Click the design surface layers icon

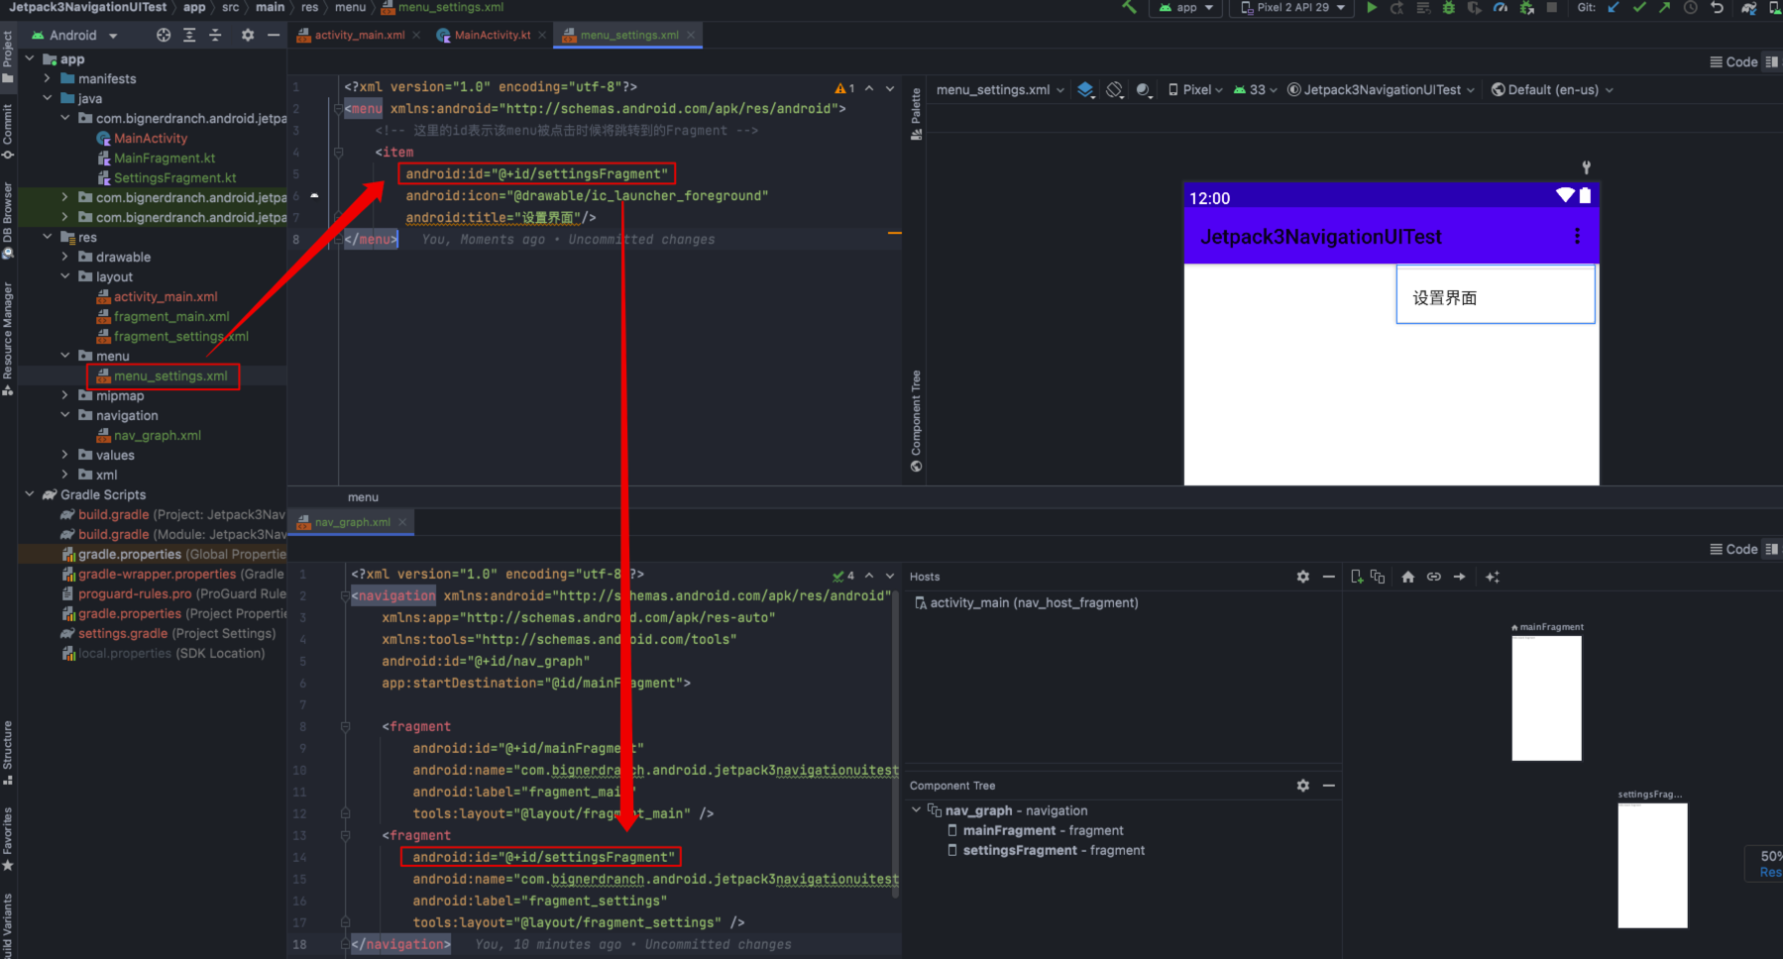tap(1086, 90)
